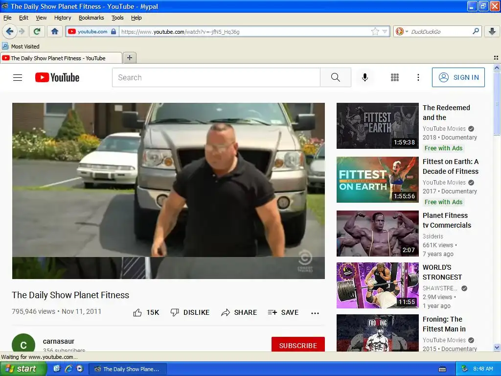501x376 pixels.
Task: Open WORLD'S STRONGEST video thumbnail
Action: 378,285
